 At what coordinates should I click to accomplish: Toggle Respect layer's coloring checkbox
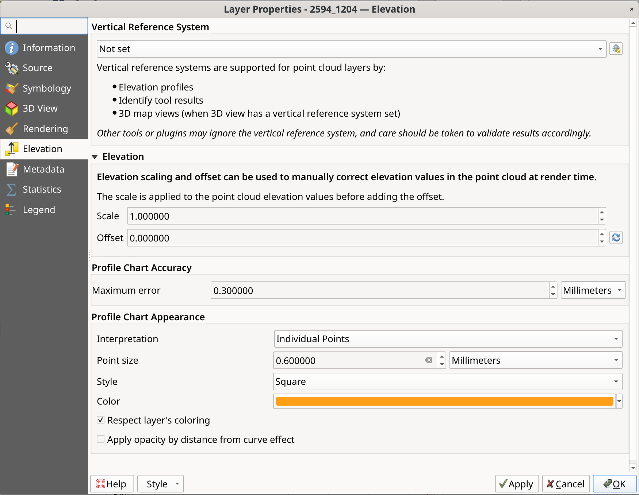point(100,420)
